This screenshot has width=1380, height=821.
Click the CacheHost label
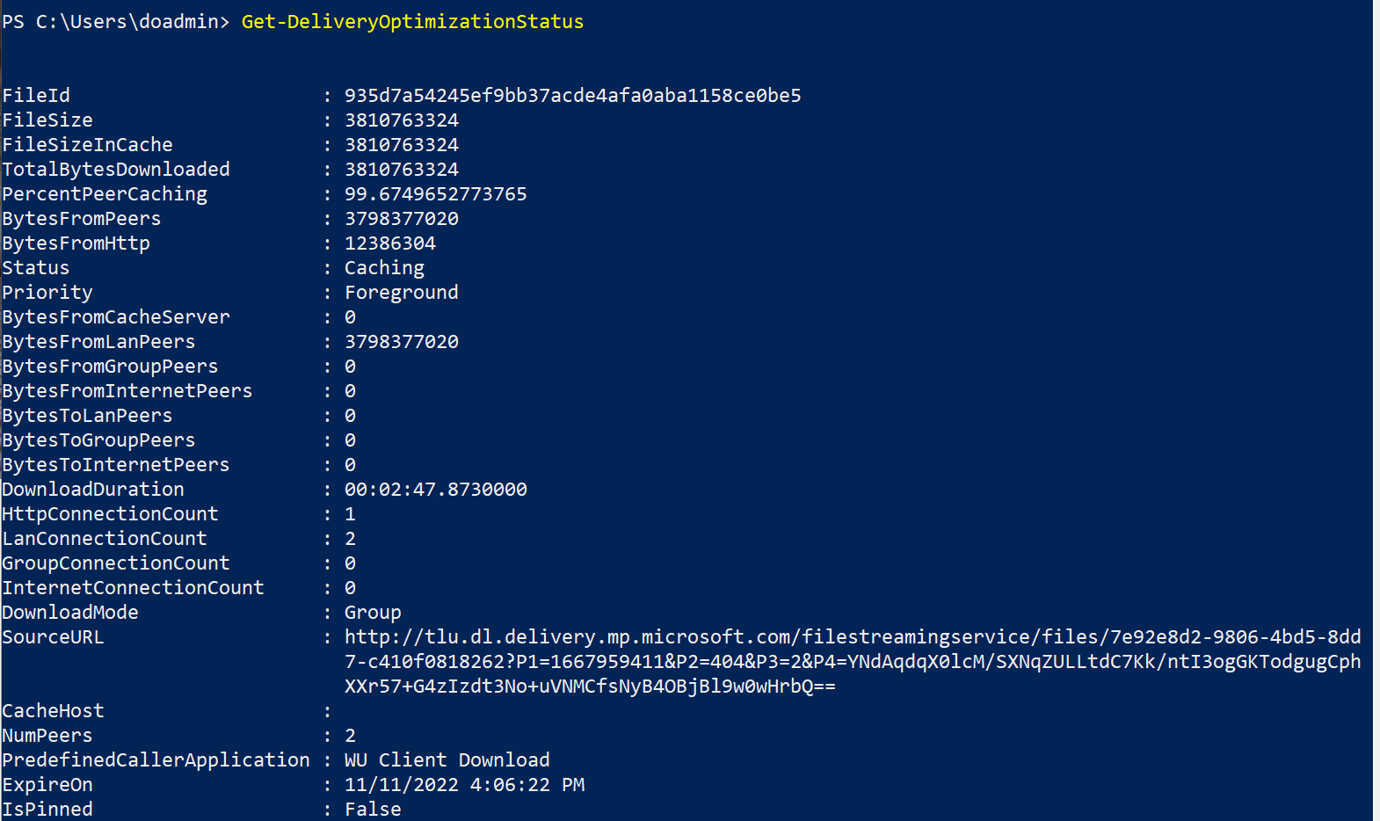(x=53, y=711)
